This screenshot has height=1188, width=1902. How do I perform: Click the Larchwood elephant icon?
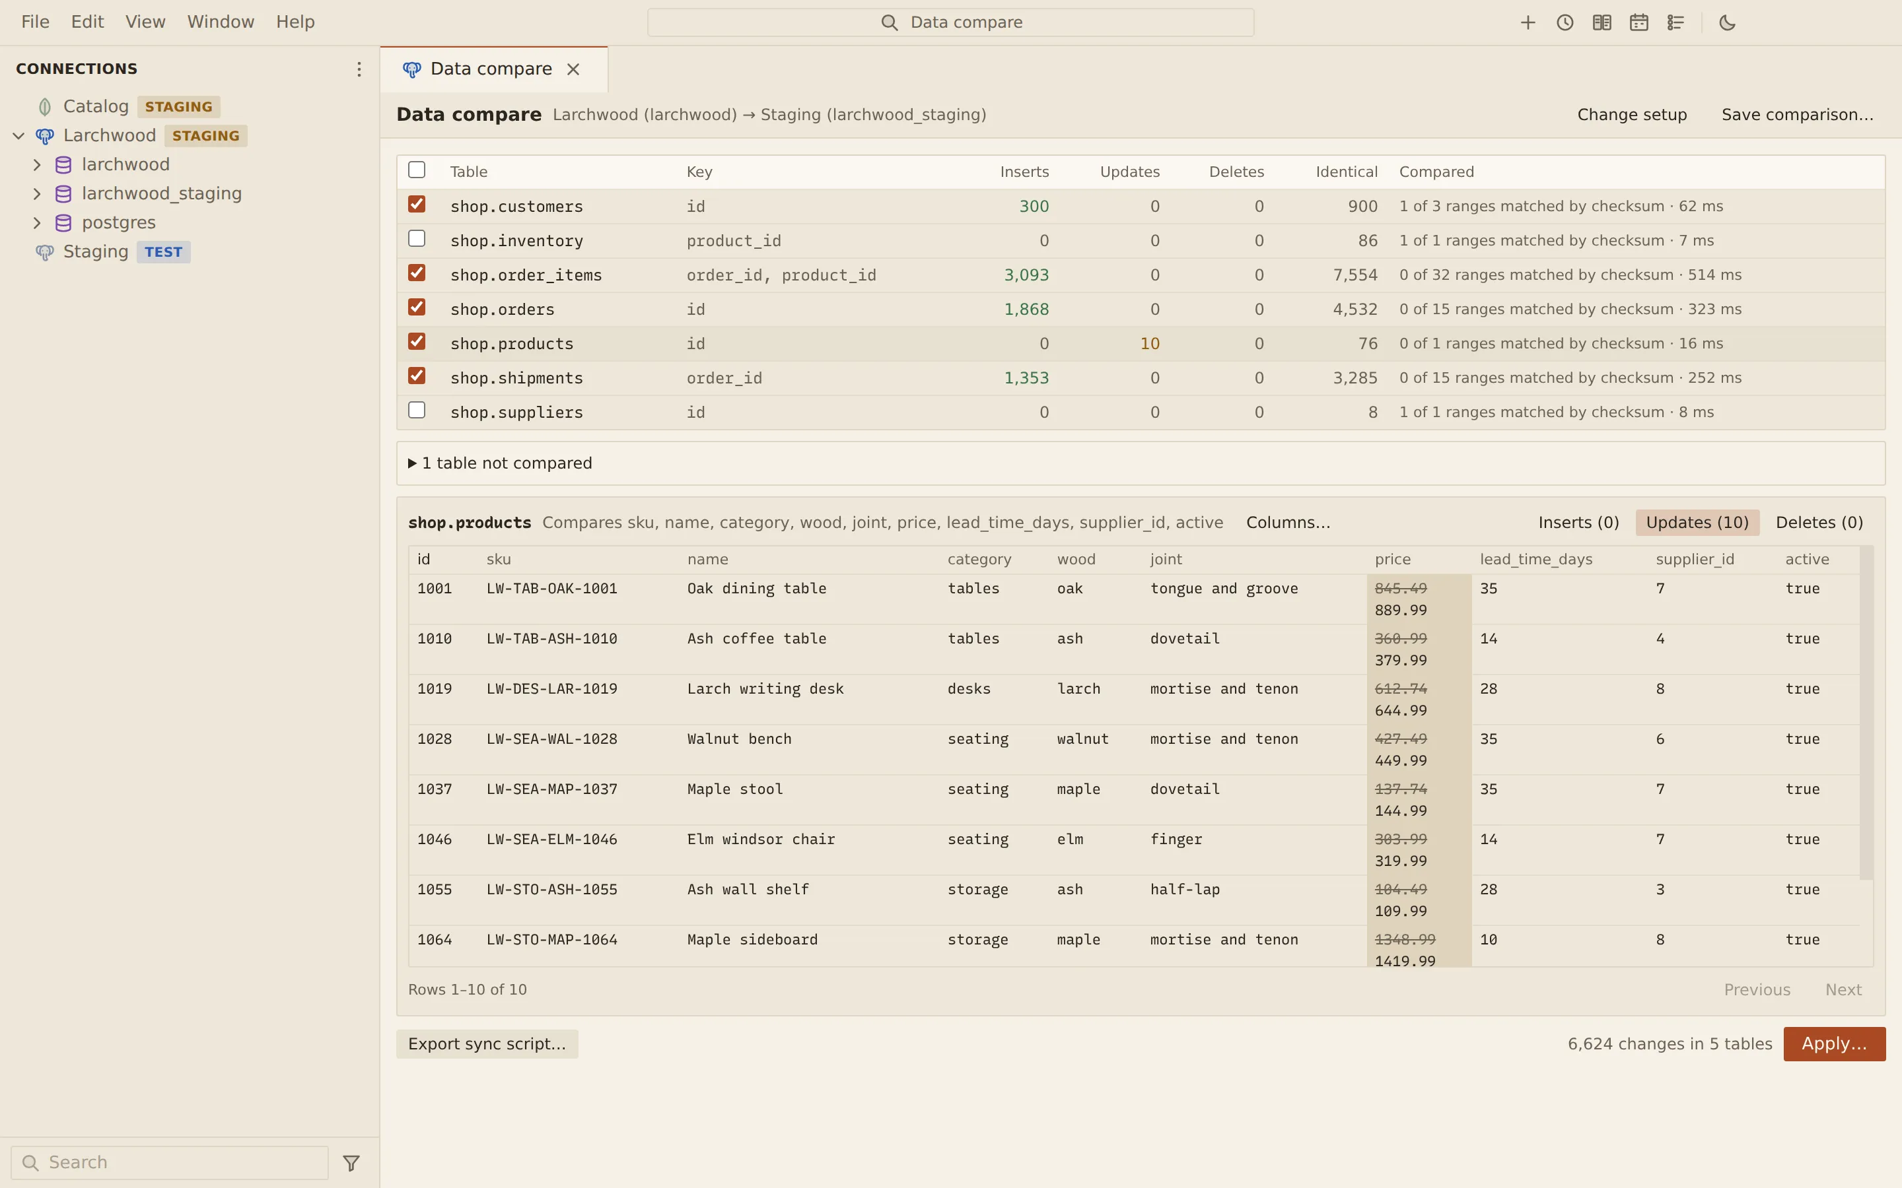pyautogui.click(x=45, y=136)
